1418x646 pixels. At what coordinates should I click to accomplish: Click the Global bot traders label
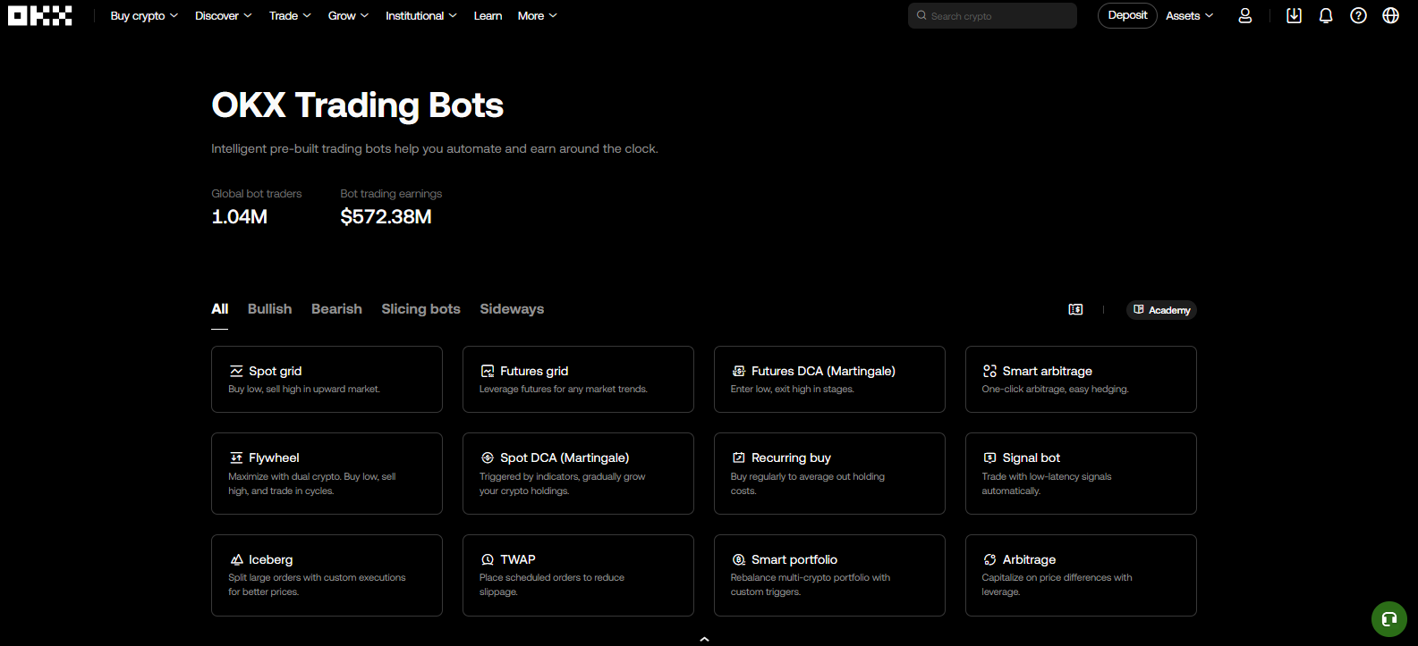257,194
